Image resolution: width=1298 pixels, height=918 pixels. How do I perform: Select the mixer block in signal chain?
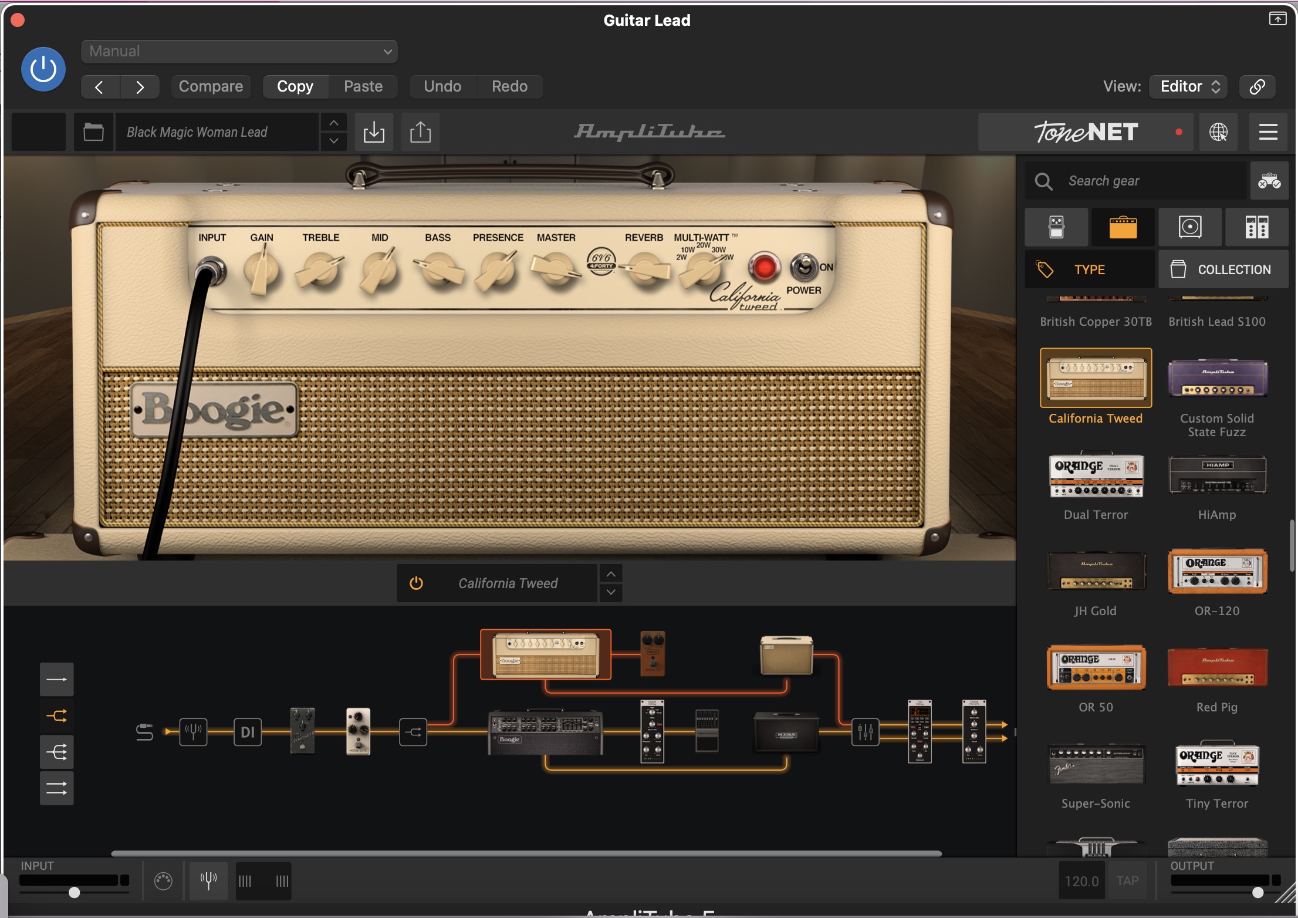(865, 732)
